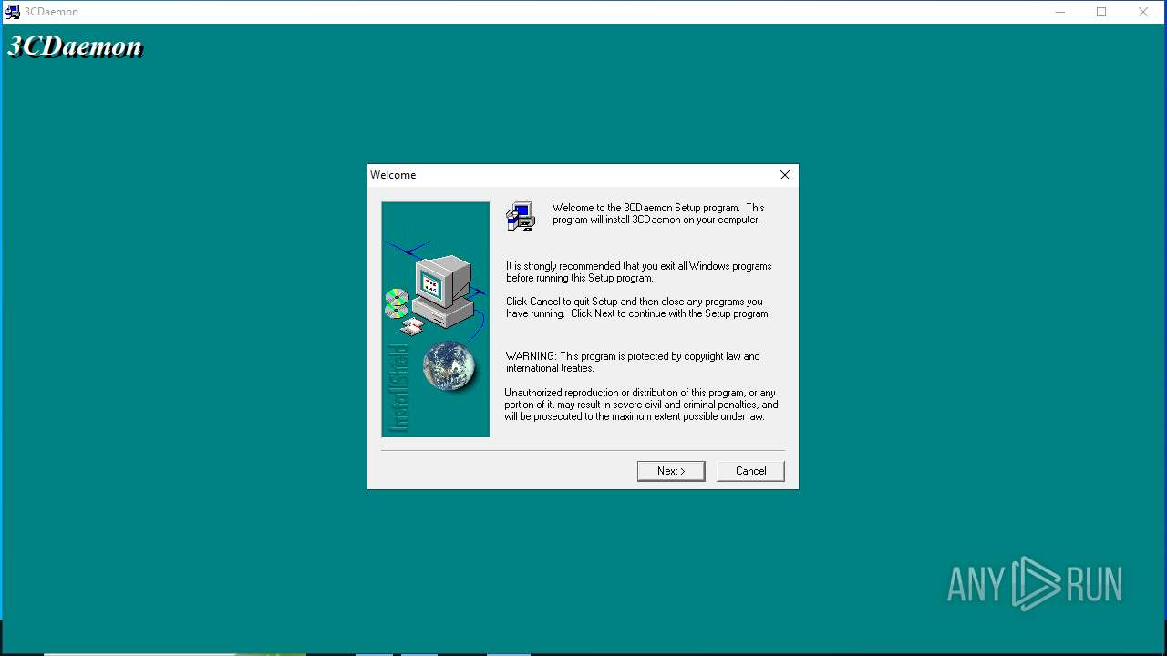This screenshot has width=1167, height=656.
Task: Click the 3CDaemon title bar icon
Action: (12, 12)
